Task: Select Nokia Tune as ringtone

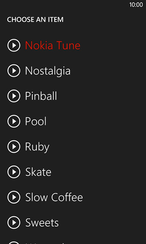Action: coord(53,45)
